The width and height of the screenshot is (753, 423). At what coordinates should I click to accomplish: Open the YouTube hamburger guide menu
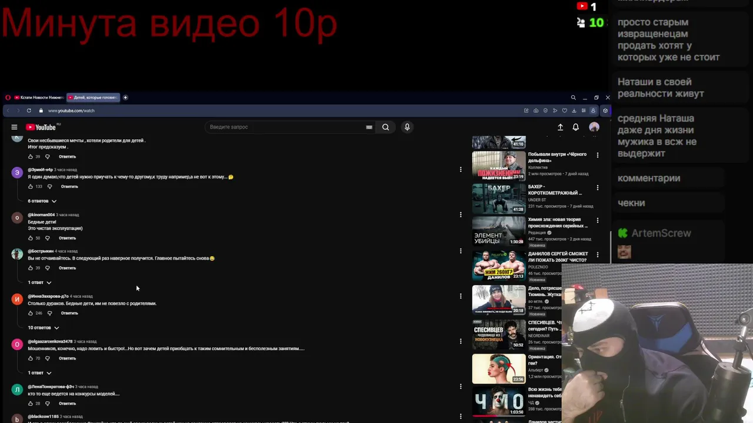coord(14,127)
